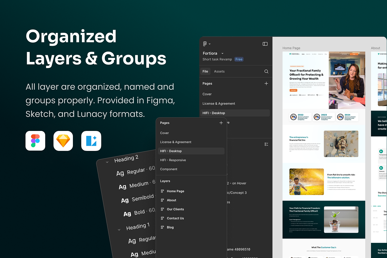
Task: Select HIFI - Desktop in Figma sidebar
Action: click(x=235, y=113)
